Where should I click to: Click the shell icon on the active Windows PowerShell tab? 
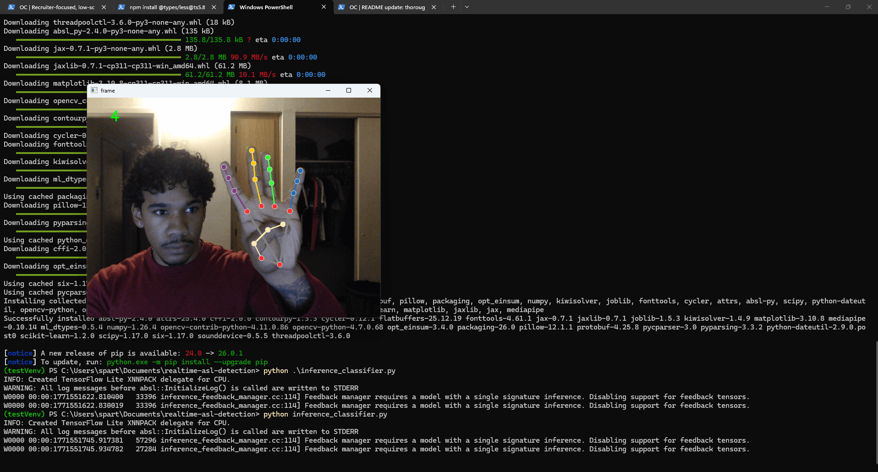point(232,7)
